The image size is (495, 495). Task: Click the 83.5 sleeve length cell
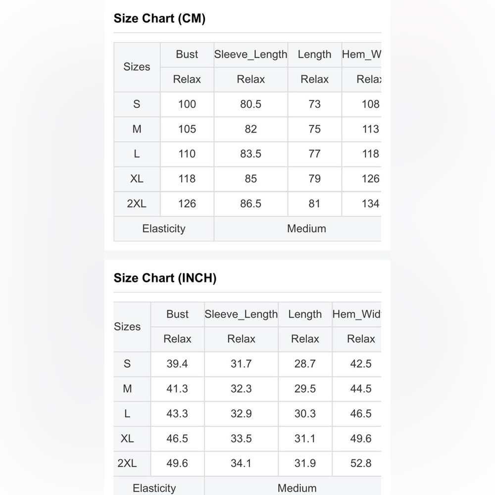click(x=250, y=154)
